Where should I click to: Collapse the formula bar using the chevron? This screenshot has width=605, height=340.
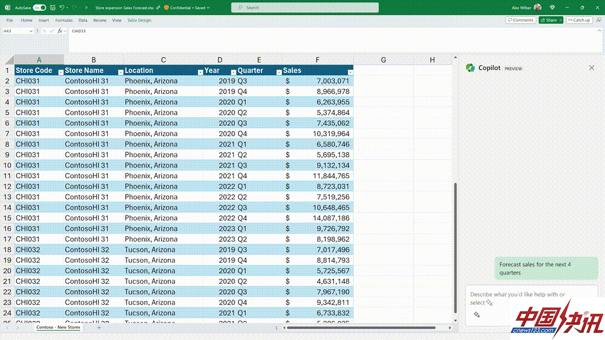599,30
